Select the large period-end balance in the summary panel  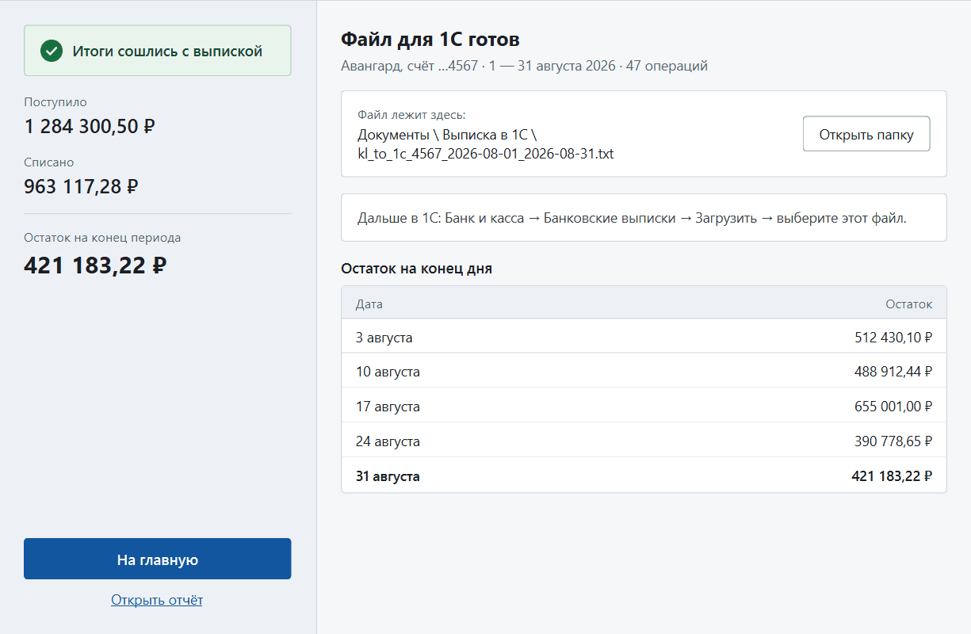tap(95, 265)
